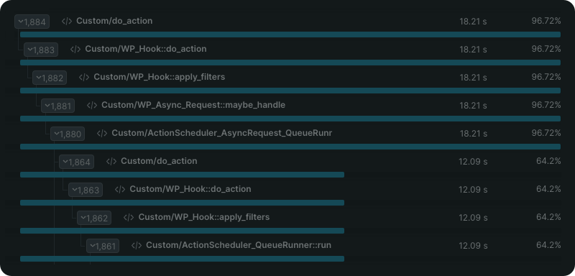Collapse the 1,863 WP_Hook::do_action node
This screenshot has height=276, width=575.
[x=86, y=190]
